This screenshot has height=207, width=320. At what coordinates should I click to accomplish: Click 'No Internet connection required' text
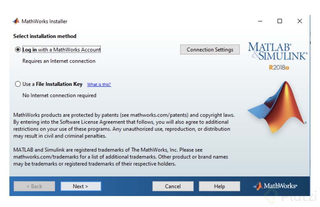point(59,95)
